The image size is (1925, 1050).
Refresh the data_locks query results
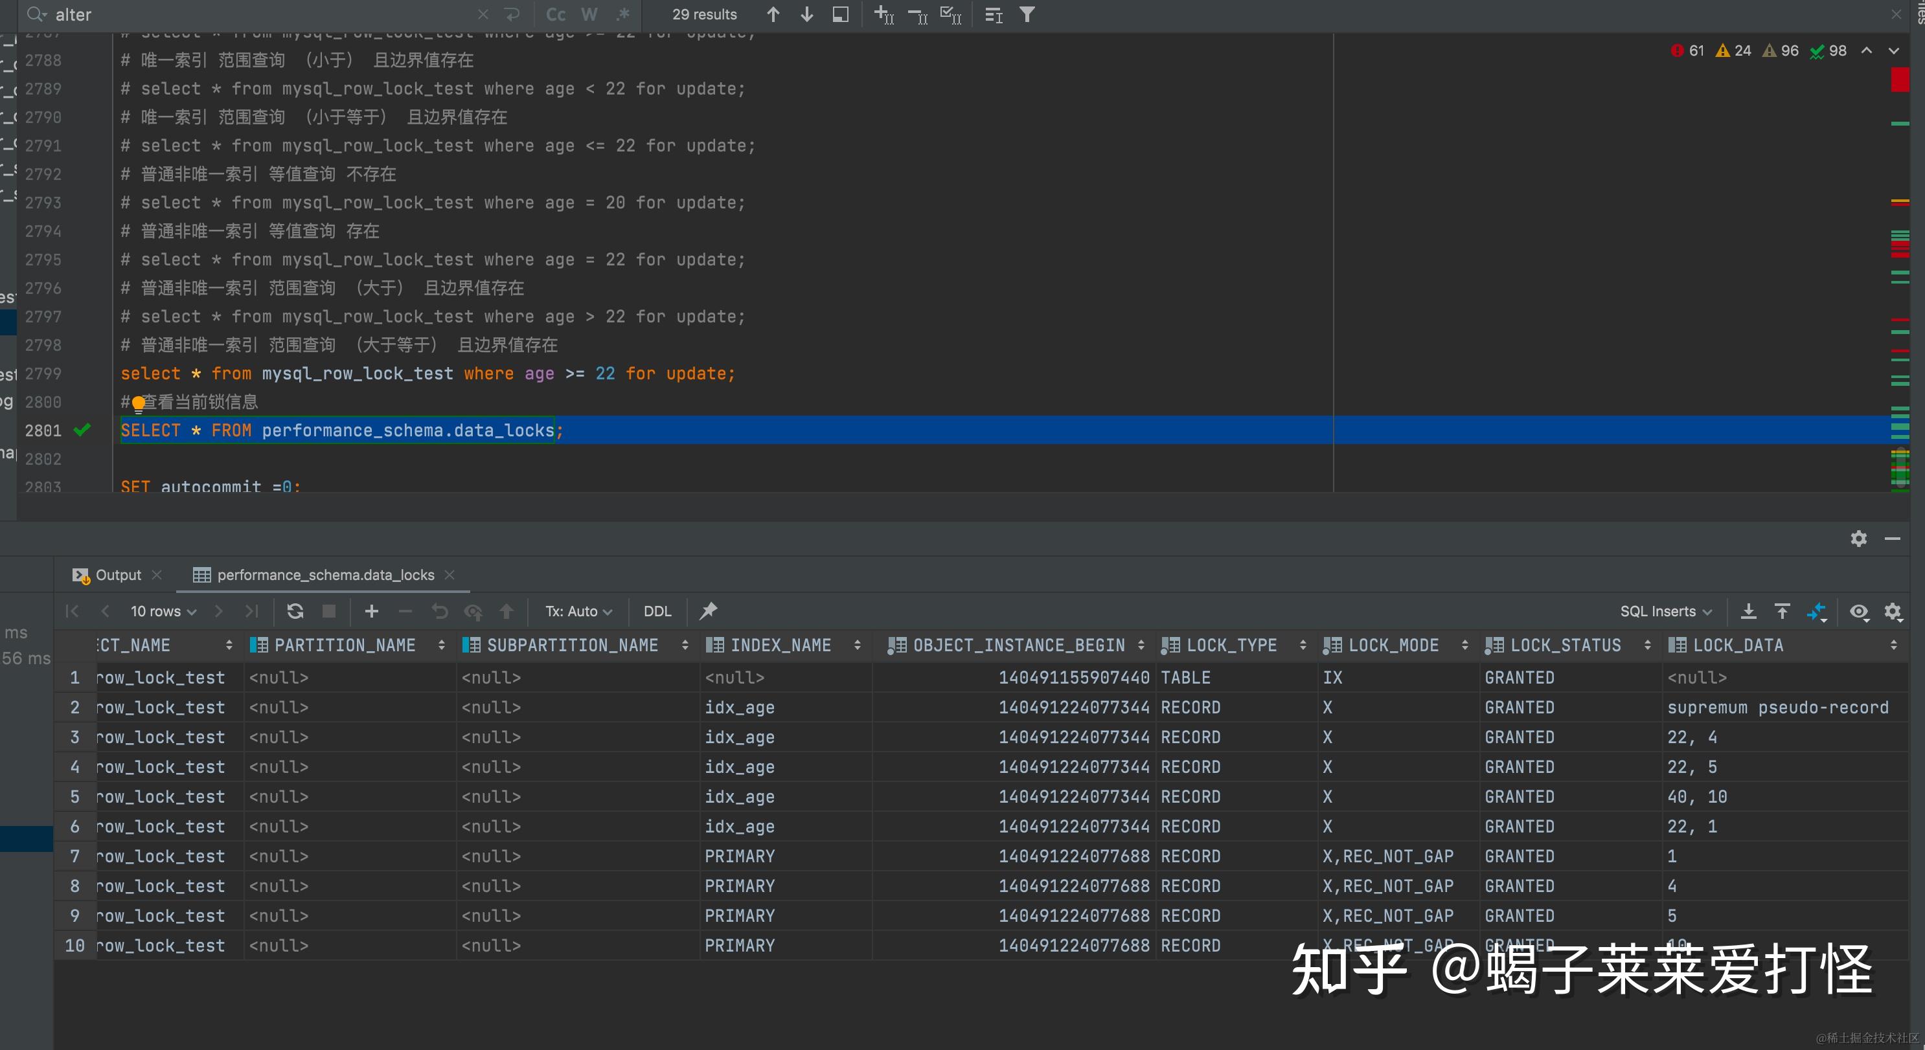tap(295, 611)
